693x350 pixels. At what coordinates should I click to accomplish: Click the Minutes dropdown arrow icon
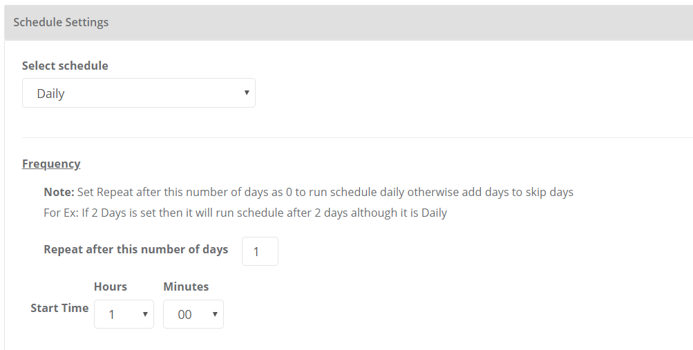pyautogui.click(x=215, y=314)
